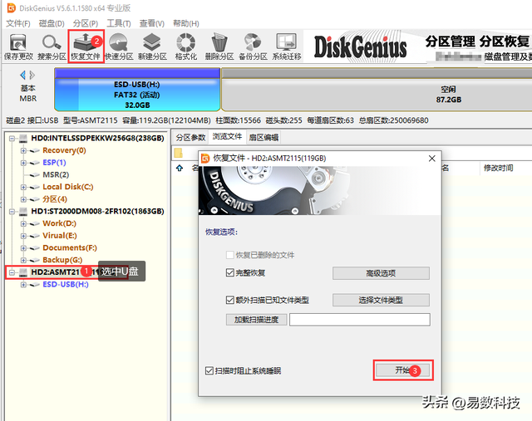The image size is (532, 421).
Task: Click the partition icon beside Work(D:)
Action: click(34, 223)
